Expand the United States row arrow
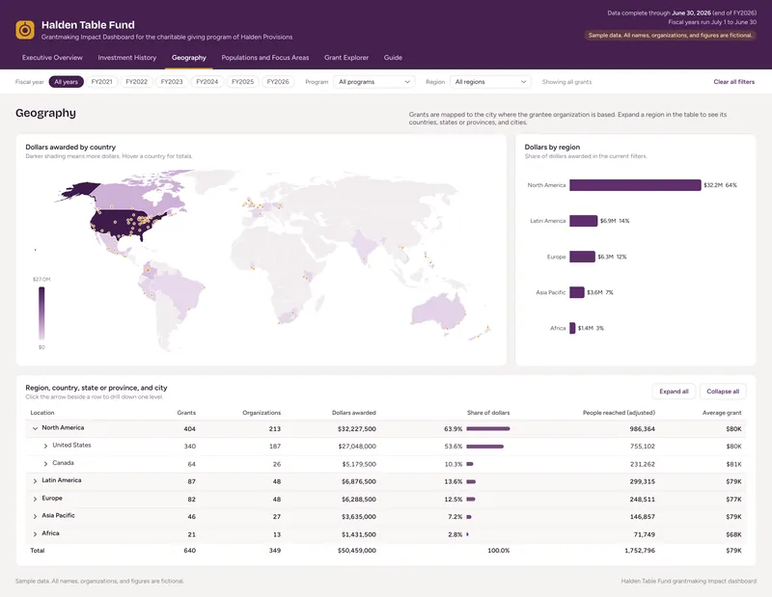772x597 pixels. [x=45, y=446]
